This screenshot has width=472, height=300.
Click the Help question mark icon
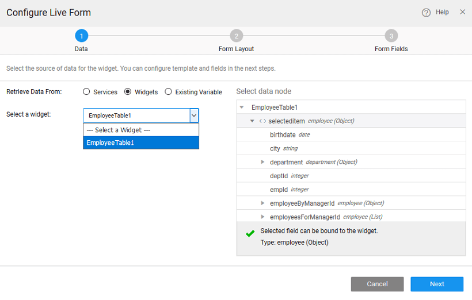tap(426, 13)
